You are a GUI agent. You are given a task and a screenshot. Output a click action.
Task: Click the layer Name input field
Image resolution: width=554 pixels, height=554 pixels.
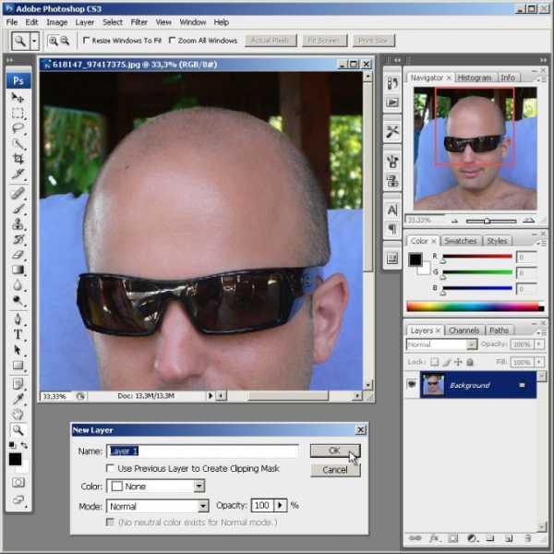(202, 452)
